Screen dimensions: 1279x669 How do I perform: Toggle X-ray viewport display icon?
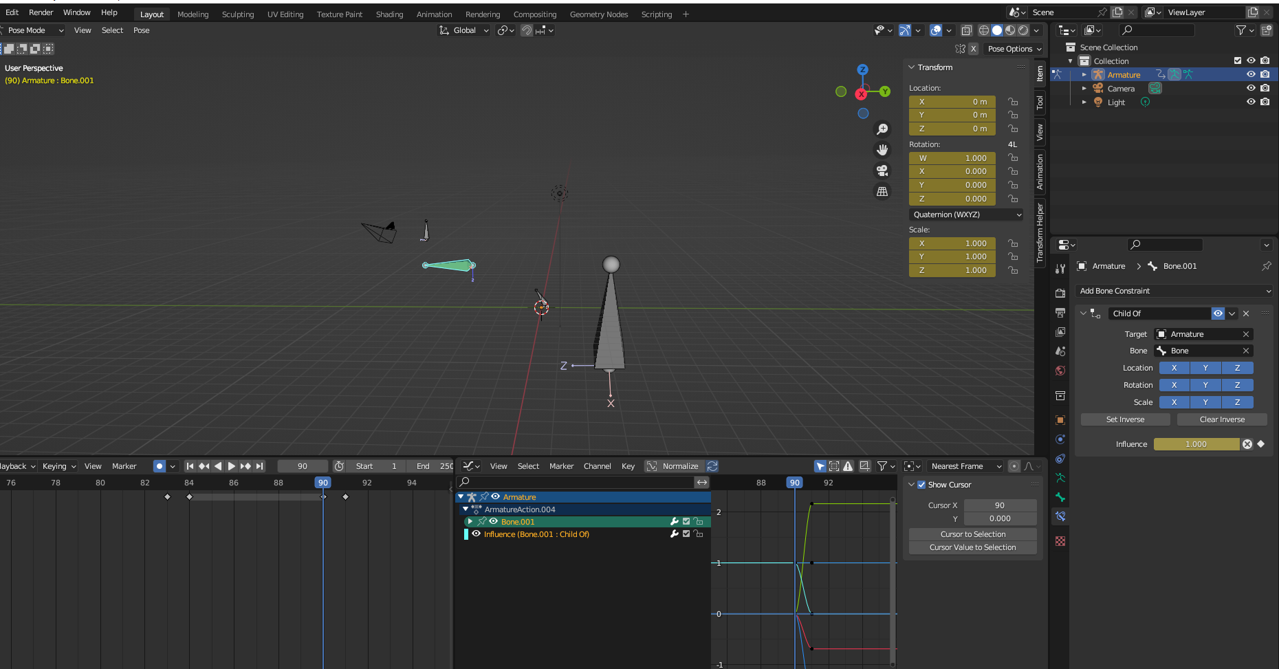pos(967,30)
